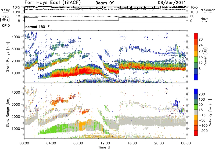Click the '200' Velocity scale value
The height and width of the screenshot is (149, 215).
point(202,94)
